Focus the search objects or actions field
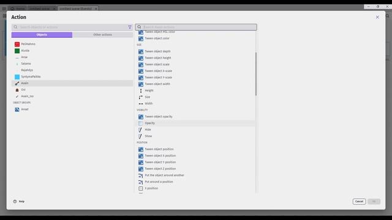 72,27
